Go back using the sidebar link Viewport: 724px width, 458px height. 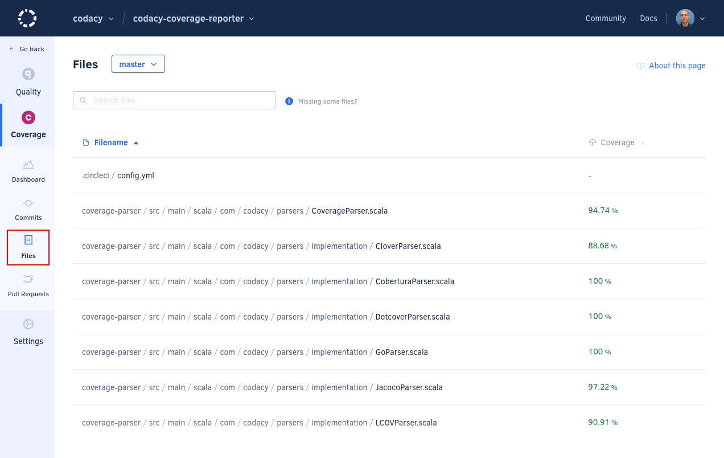coord(32,49)
